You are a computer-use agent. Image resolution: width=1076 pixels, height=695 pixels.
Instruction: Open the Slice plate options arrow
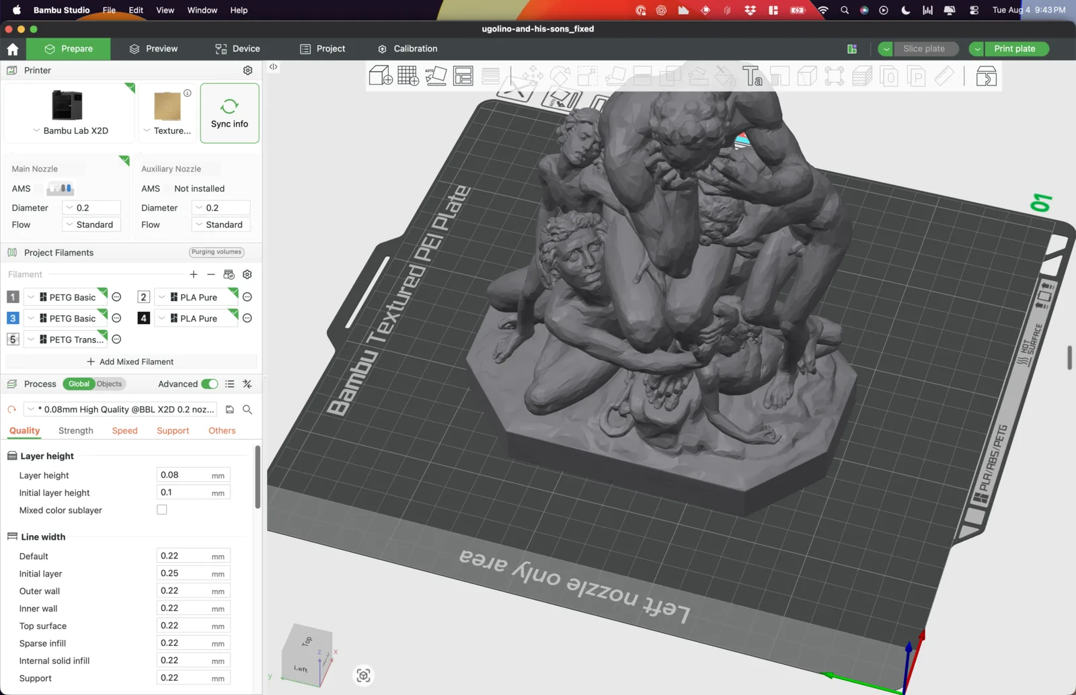tap(886, 49)
